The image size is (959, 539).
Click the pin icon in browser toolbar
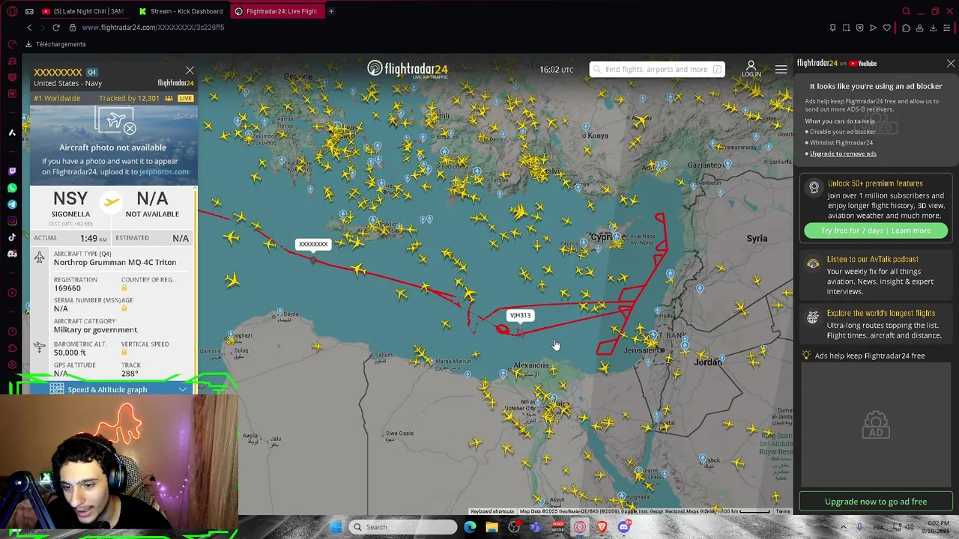pyautogui.click(x=832, y=28)
